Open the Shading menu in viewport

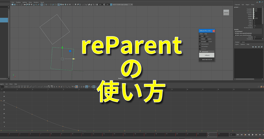click(18, 2)
